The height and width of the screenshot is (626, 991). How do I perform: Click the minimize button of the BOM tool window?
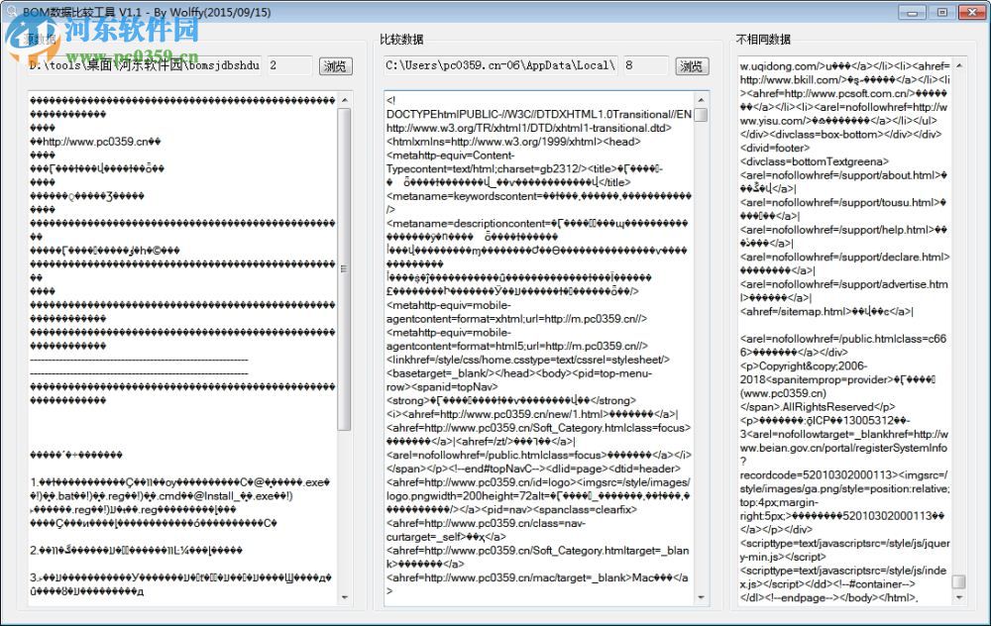click(x=912, y=11)
